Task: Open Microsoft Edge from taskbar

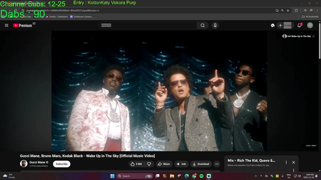Action: point(187,176)
